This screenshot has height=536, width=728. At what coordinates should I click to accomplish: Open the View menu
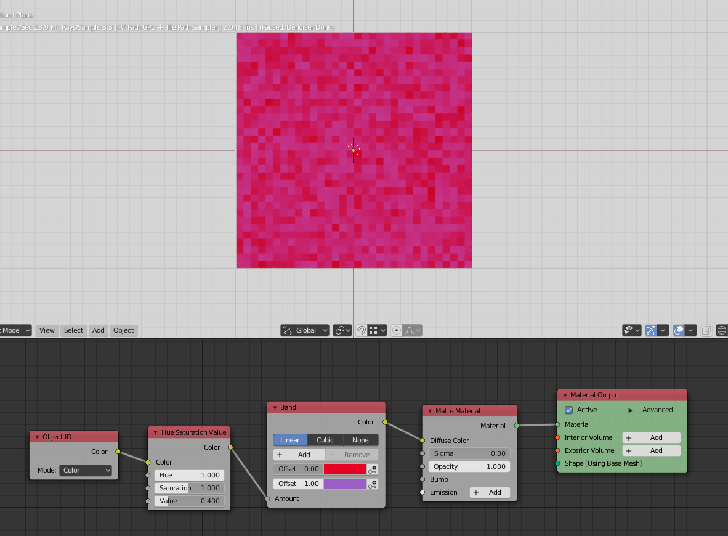(x=47, y=330)
